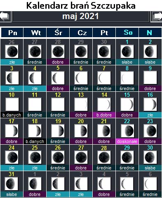
Task: Click the N Sunday column header
Action: point(150,33)
